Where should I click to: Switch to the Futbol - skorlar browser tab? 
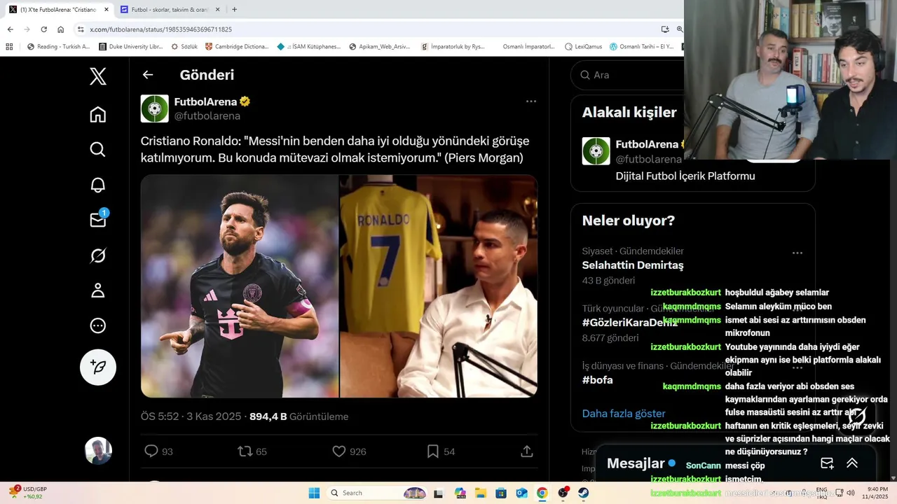tap(170, 10)
